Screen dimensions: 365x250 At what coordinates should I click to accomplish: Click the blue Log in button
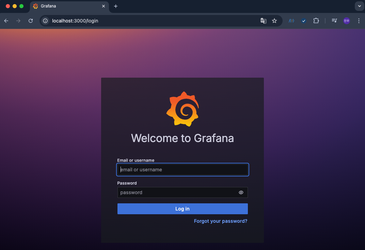click(x=182, y=209)
